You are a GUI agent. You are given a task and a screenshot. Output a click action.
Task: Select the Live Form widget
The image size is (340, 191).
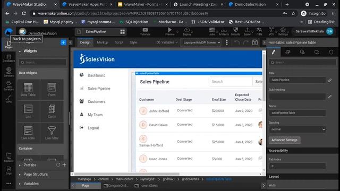pos(28,133)
